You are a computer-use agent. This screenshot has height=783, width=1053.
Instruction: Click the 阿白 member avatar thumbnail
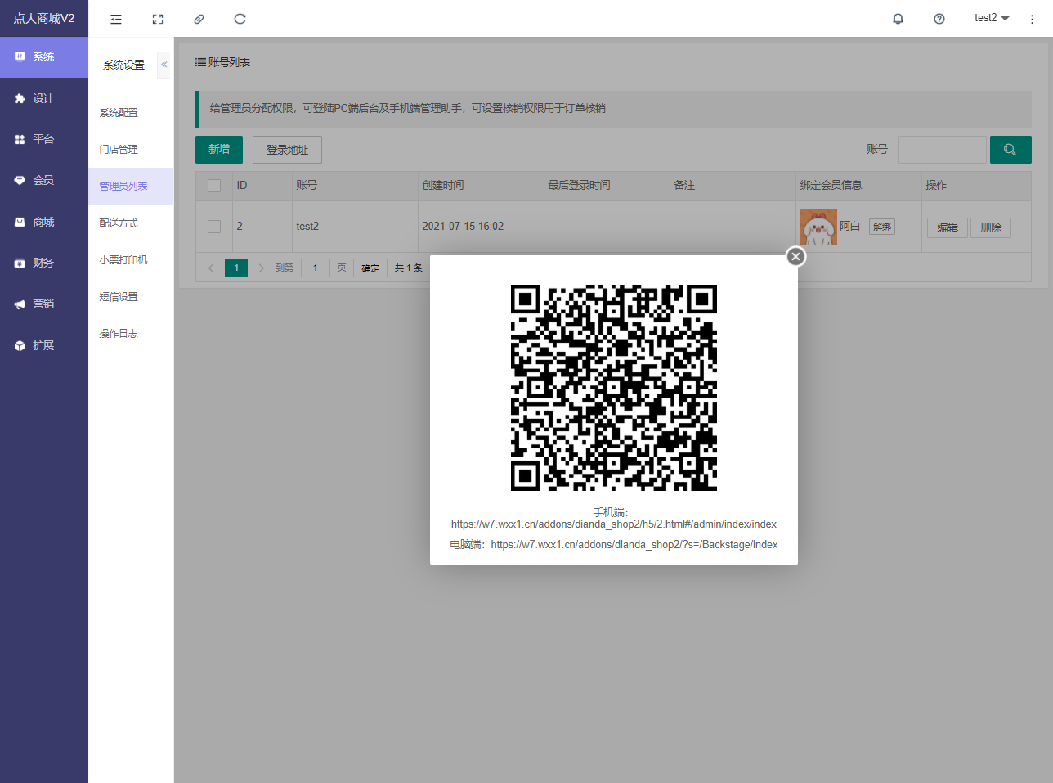click(x=818, y=227)
